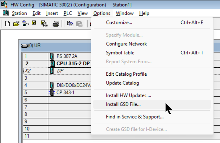Choose Install HW Updates ...

click(152, 96)
